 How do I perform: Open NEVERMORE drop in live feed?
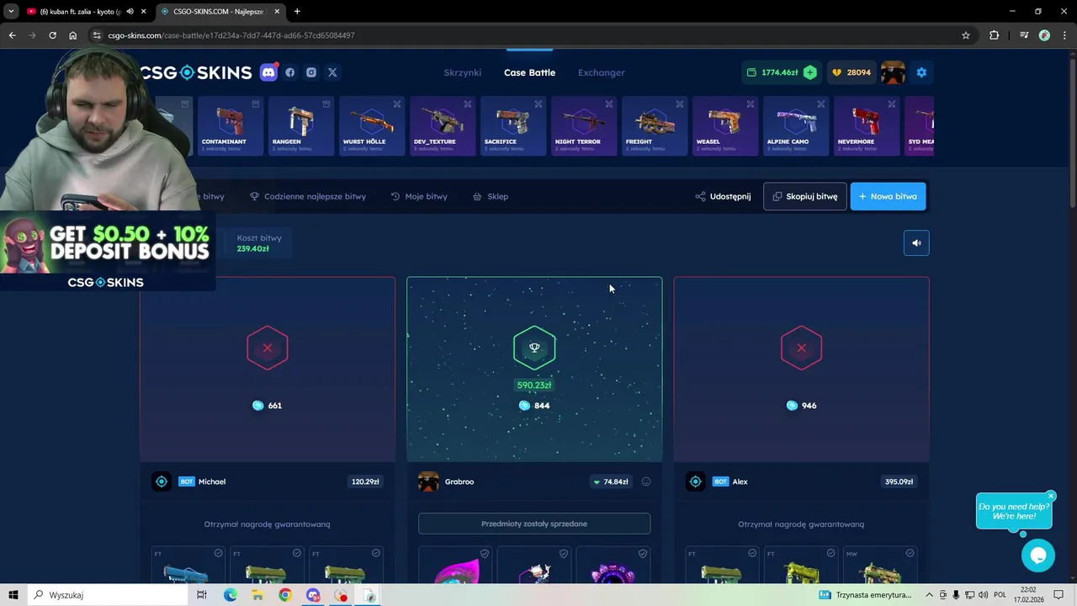866,126
